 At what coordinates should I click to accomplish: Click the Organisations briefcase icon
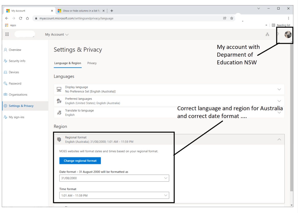[6, 95]
